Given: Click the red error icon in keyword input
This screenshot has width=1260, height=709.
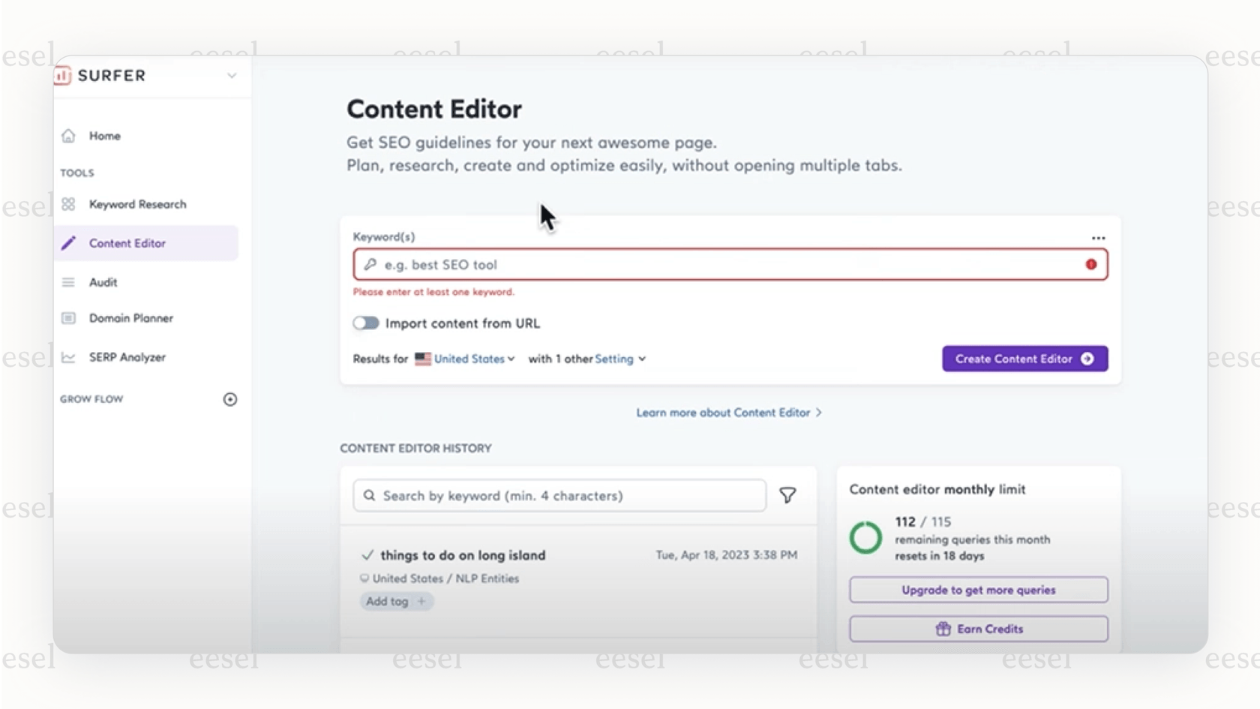Looking at the screenshot, I should (1091, 264).
